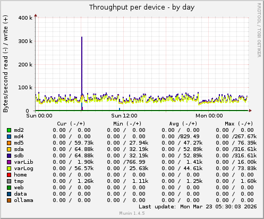The image size is (264, 219).
Task: Select the web legend label
Action: (x=19, y=188)
